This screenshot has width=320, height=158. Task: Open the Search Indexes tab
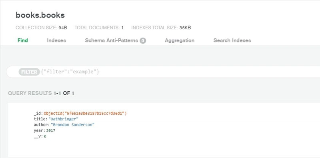[x=232, y=40]
